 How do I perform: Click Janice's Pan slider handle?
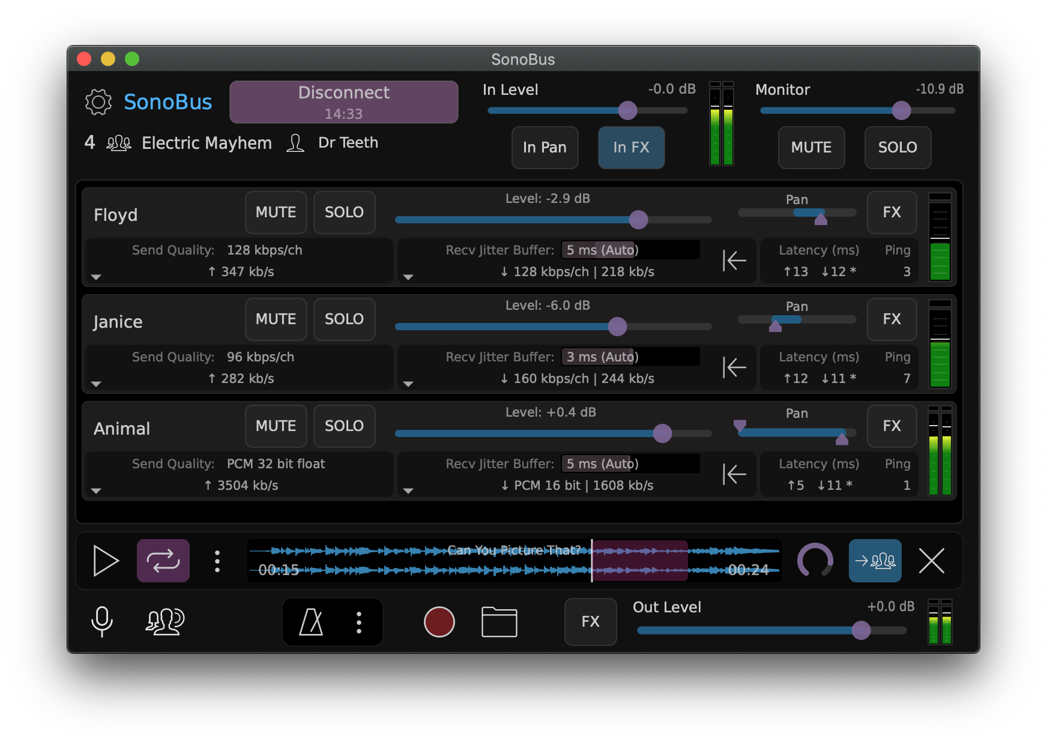pyautogui.click(x=775, y=326)
